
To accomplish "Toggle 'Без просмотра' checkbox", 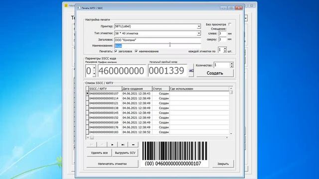I will point(230,24).
